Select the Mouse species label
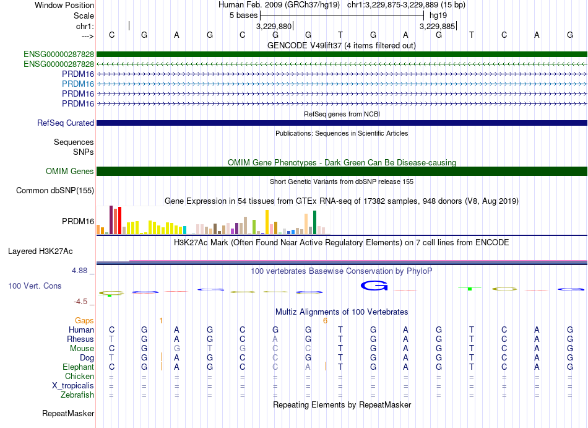 point(82,349)
